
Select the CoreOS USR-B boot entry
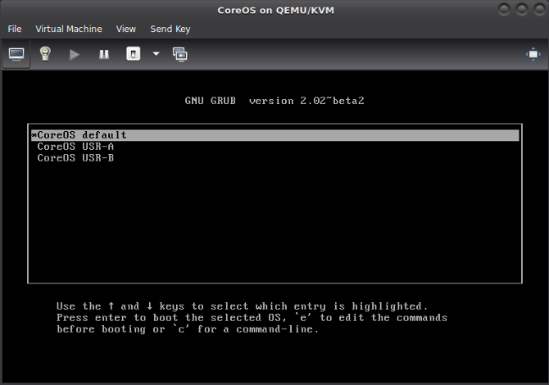click(x=274, y=158)
